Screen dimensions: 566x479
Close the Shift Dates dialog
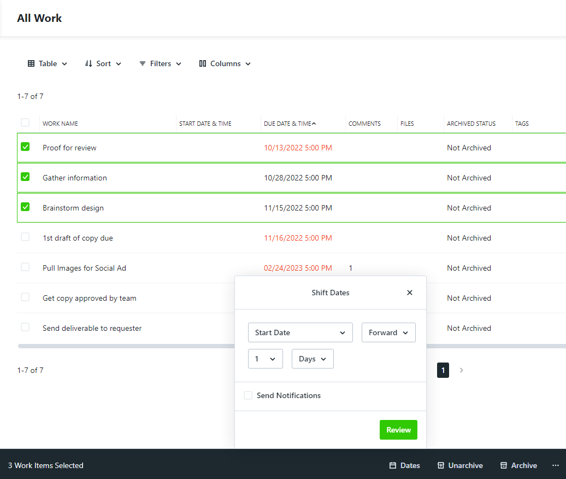click(409, 293)
